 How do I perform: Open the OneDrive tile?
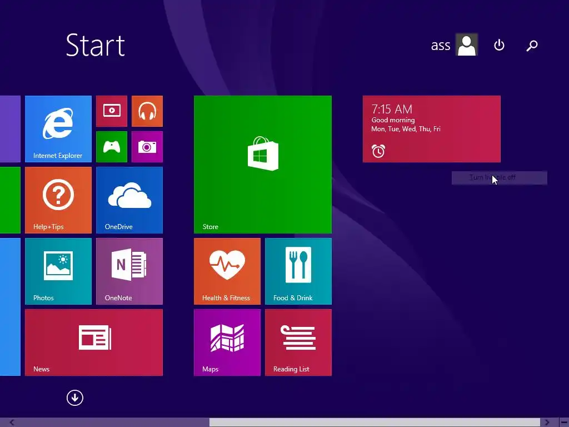click(129, 200)
